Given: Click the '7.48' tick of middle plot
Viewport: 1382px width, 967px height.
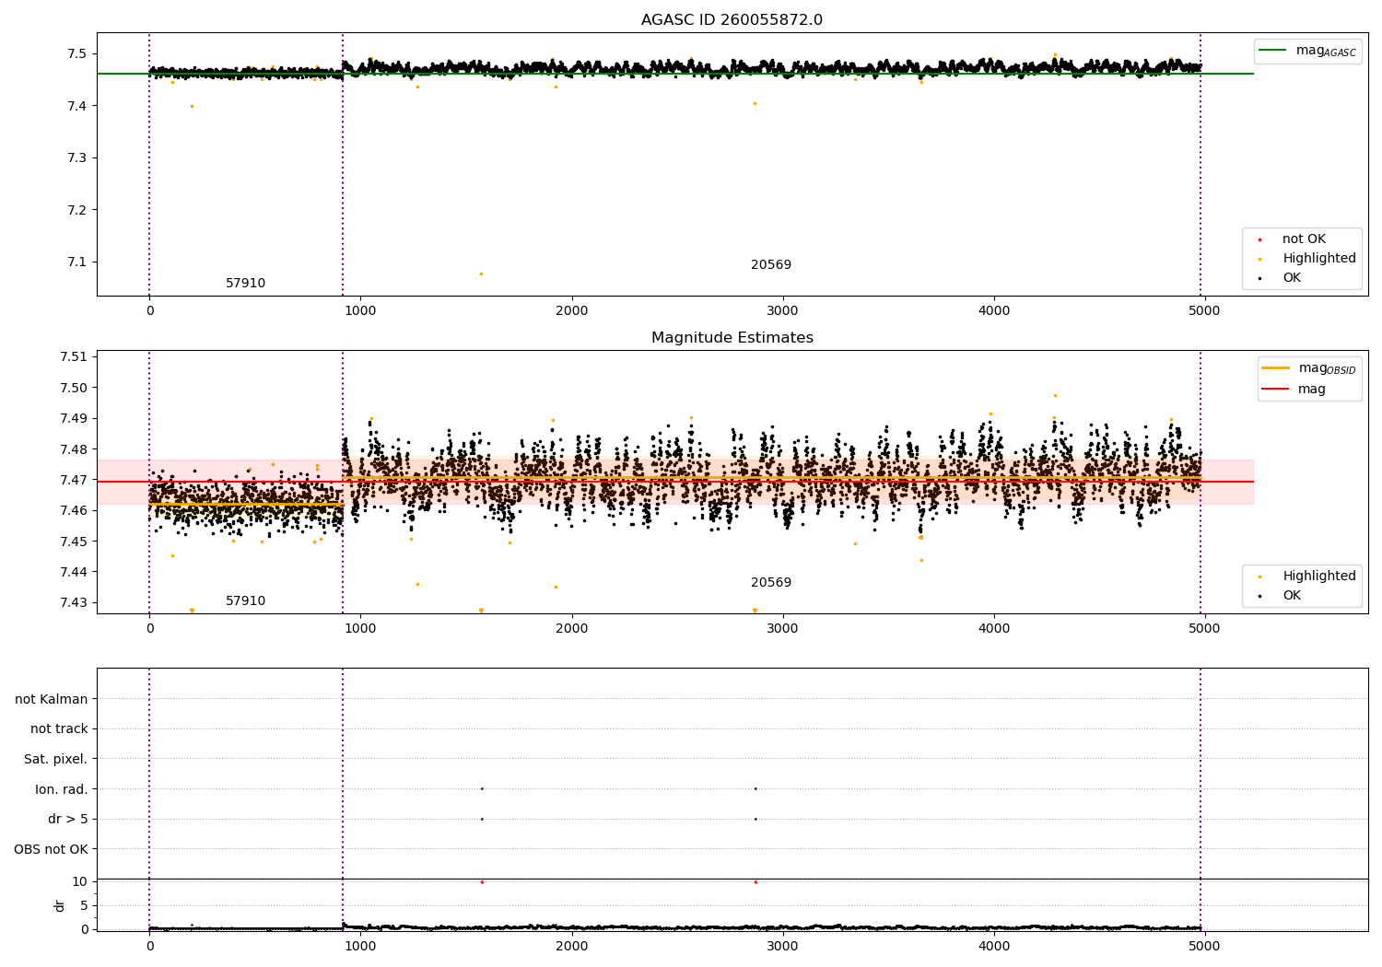Looking at the screenshot, I should (74, 449).
